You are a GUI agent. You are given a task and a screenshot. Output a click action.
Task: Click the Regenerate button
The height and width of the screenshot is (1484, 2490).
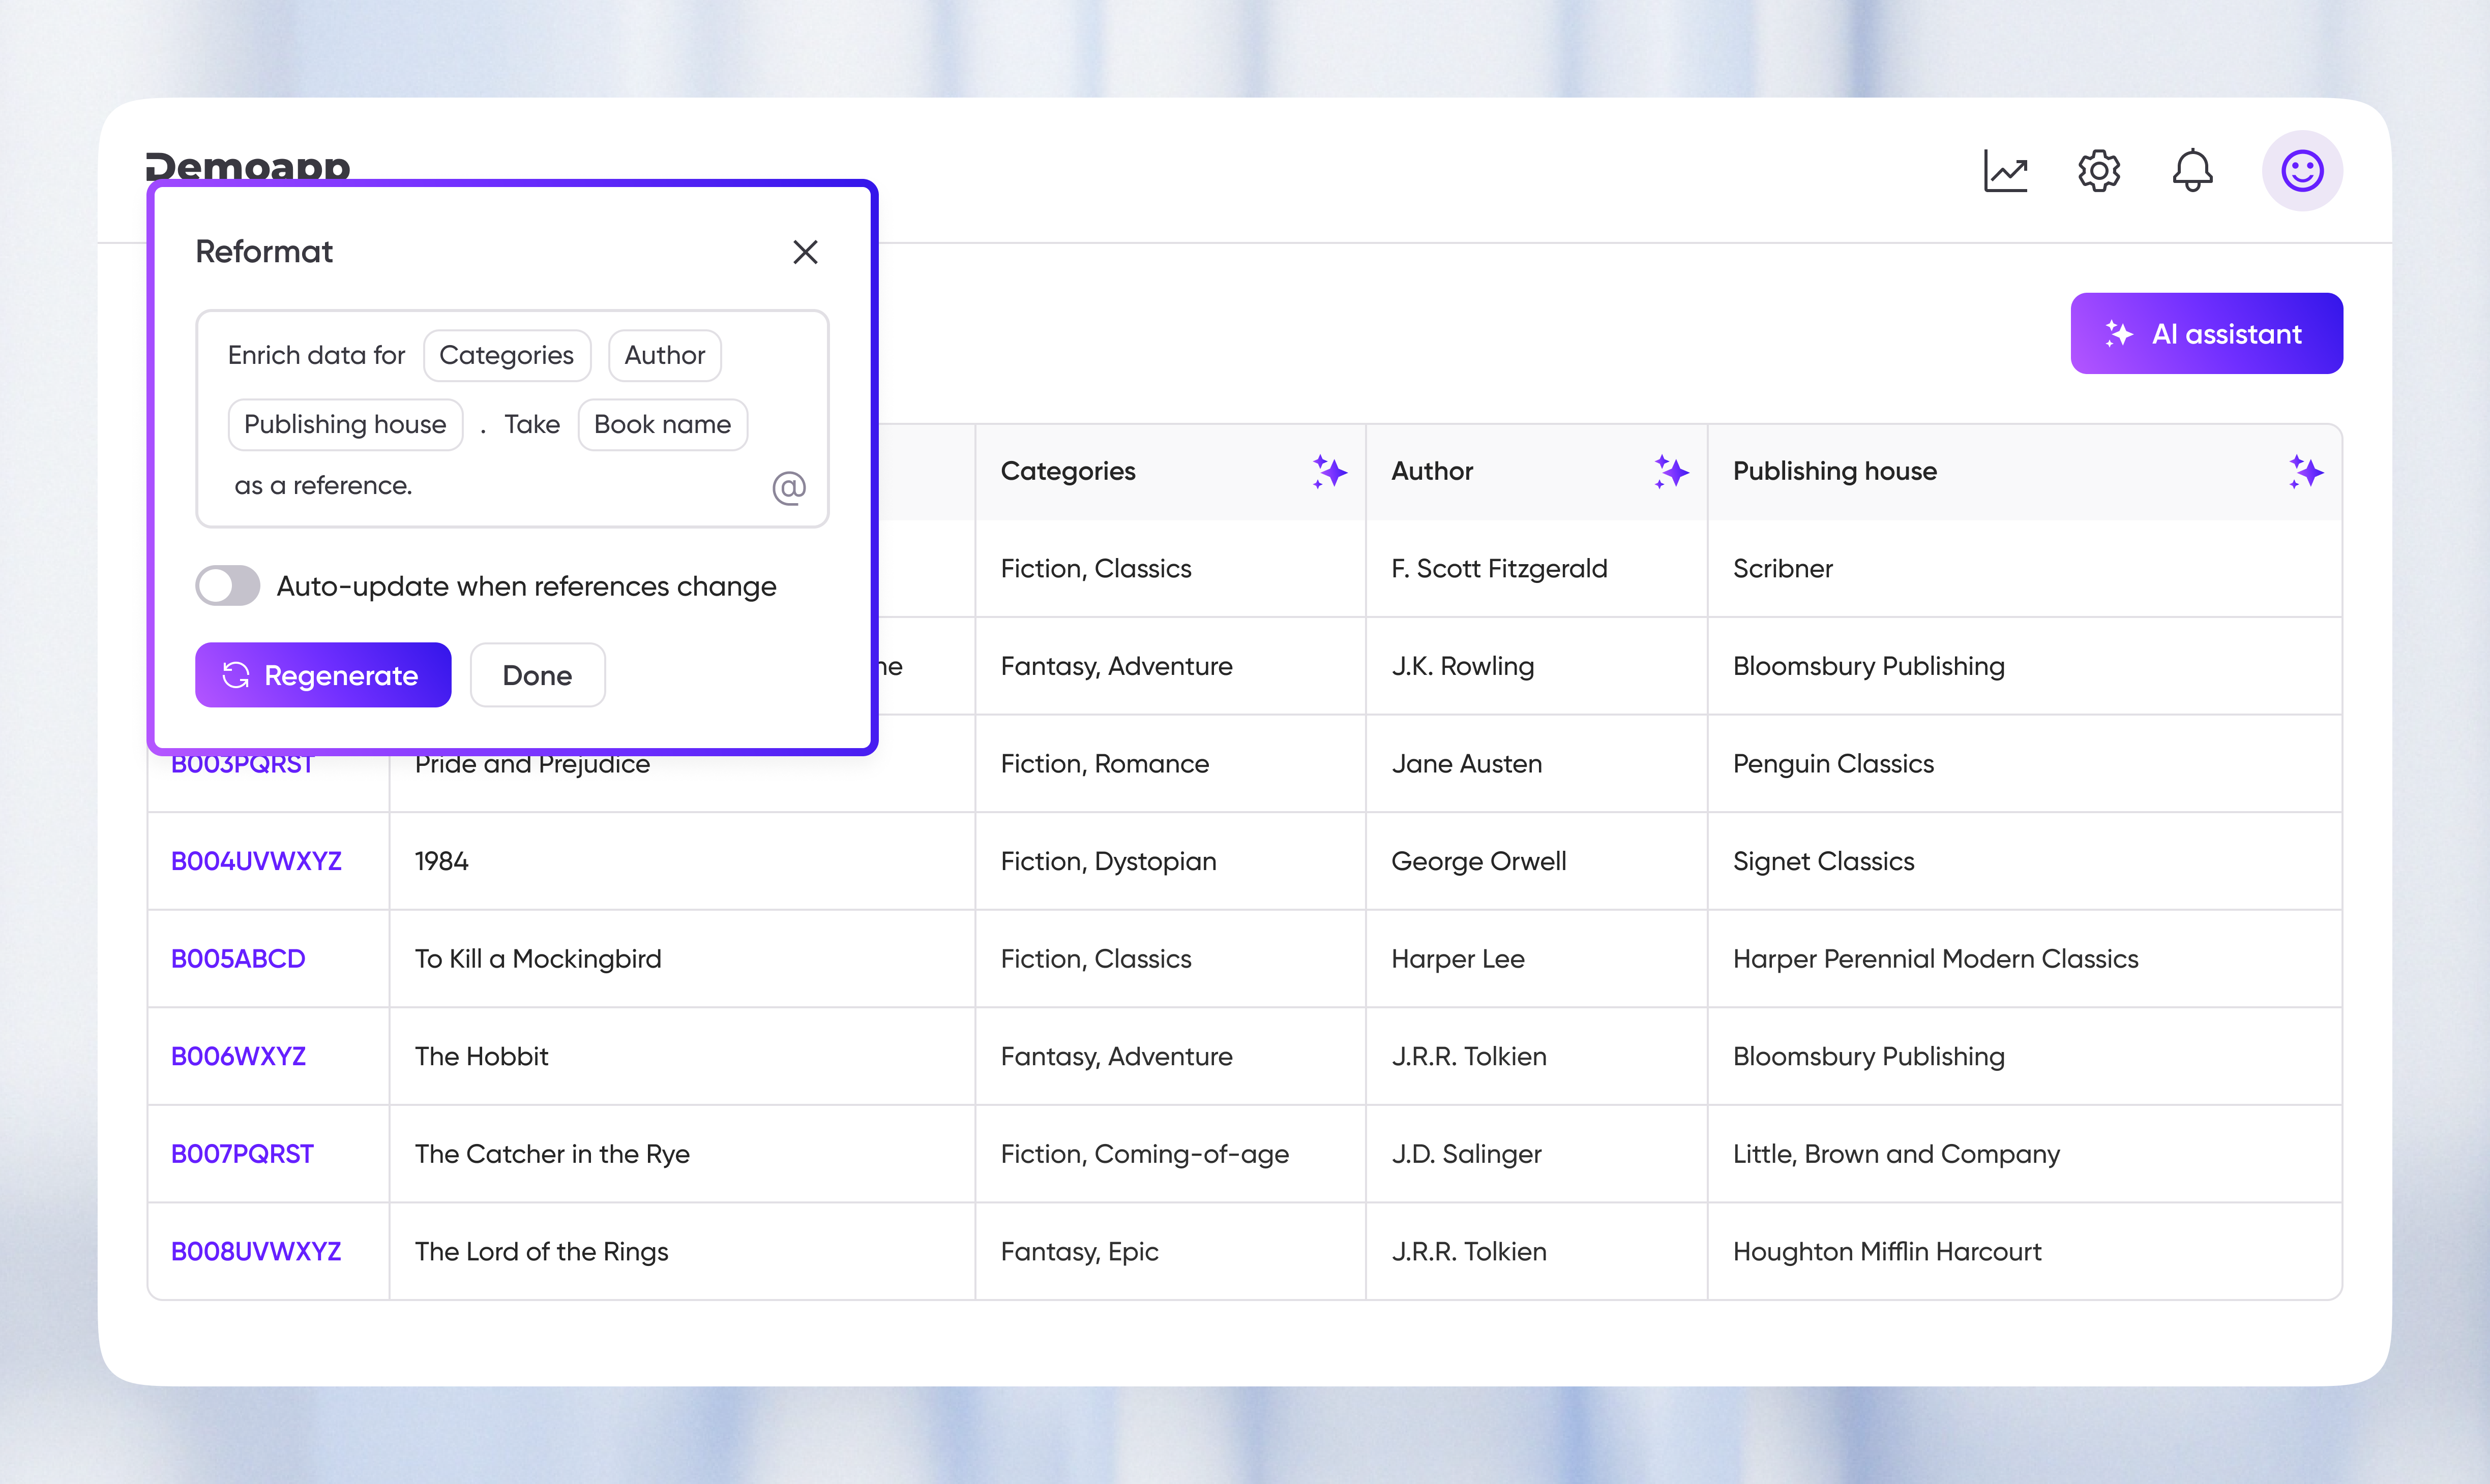(x=322, y=675)
